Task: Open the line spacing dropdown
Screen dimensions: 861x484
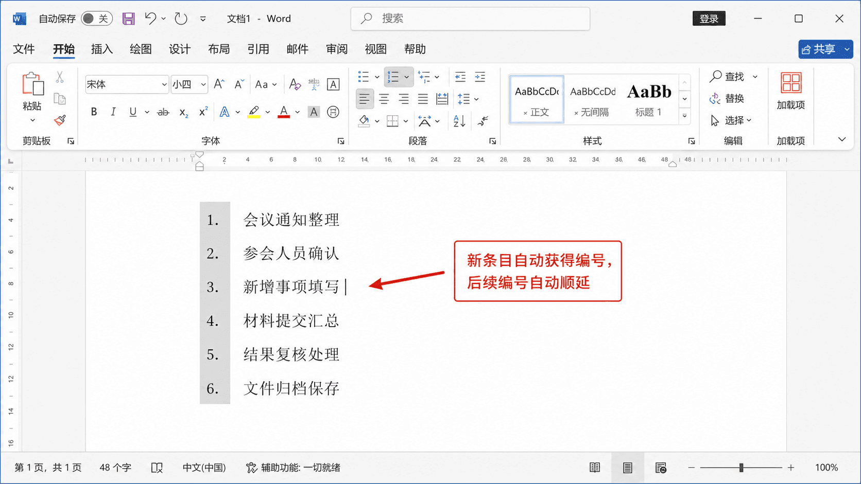Action: [476, 99]
